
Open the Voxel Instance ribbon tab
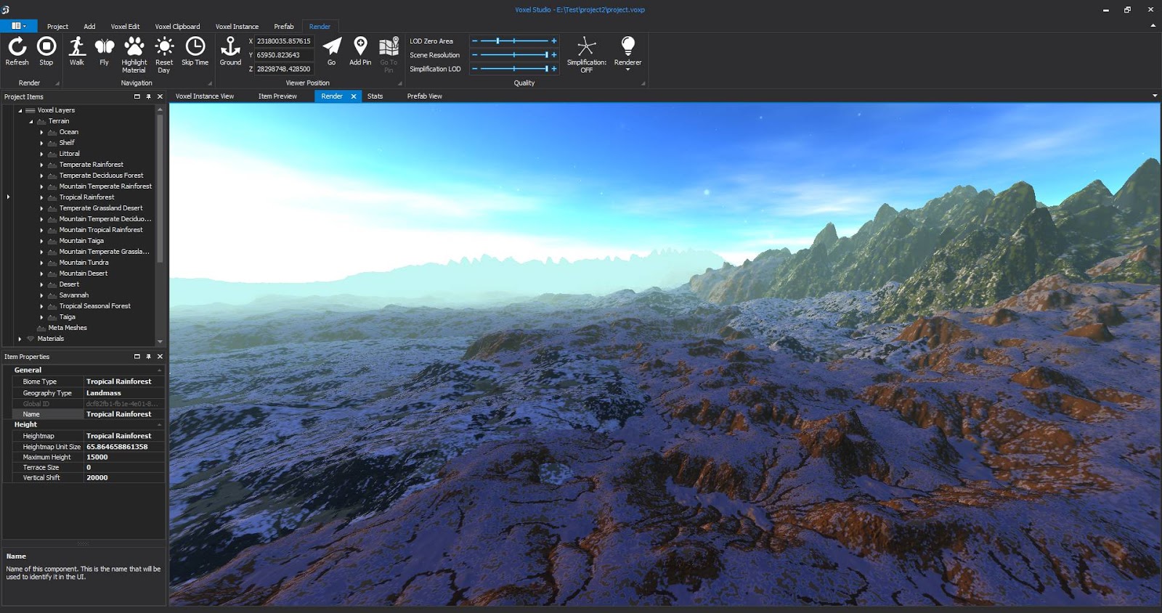237,27
